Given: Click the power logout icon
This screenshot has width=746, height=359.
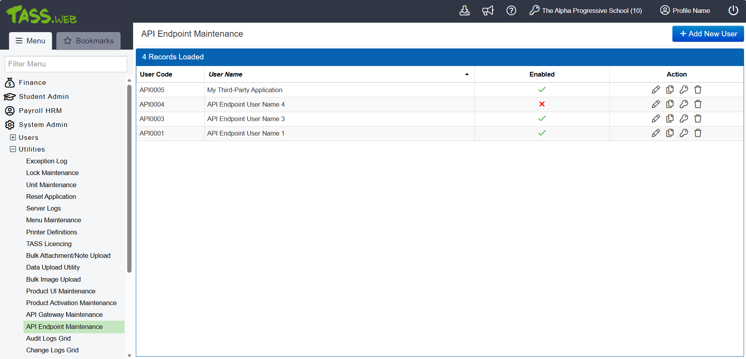Looking at the screenshot, I should tap(733, 11).
